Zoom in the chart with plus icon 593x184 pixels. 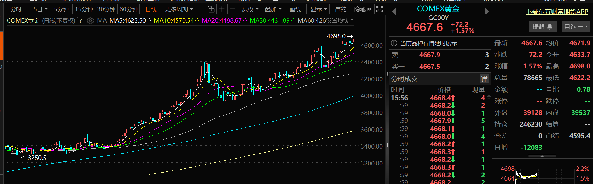point(222,9)
